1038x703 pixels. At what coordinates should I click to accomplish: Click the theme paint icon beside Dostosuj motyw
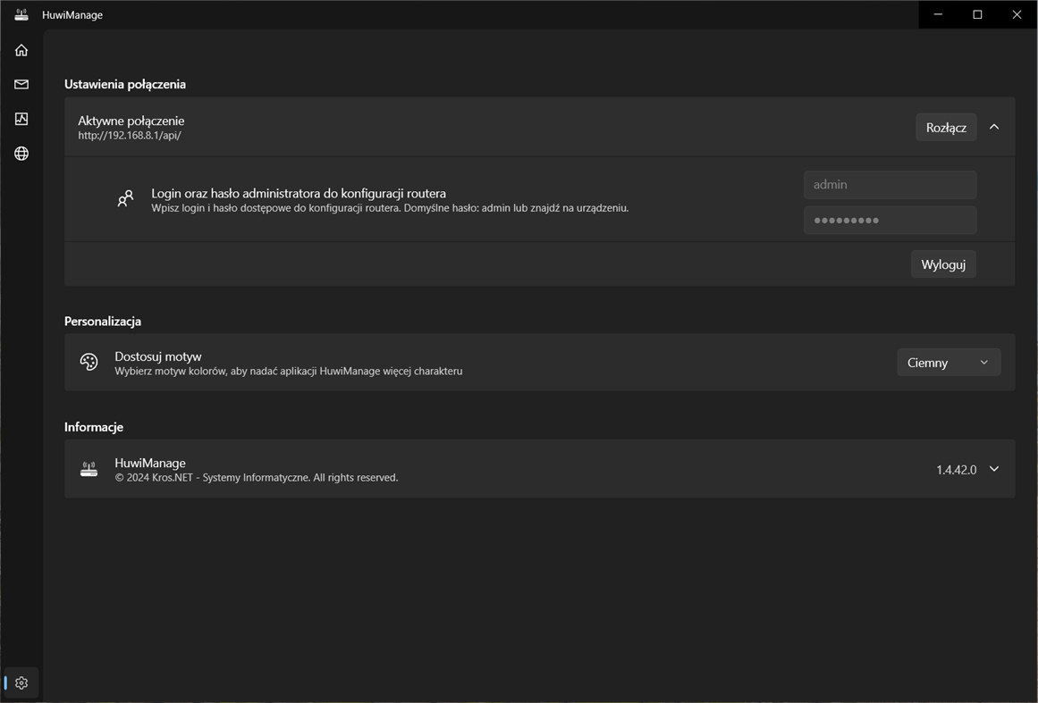(x=88, y=362)
